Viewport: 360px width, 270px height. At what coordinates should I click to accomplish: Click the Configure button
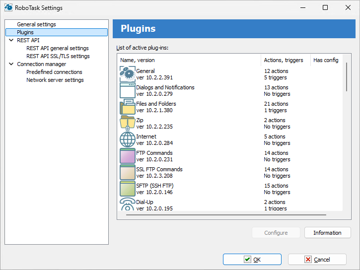point(276,233)
